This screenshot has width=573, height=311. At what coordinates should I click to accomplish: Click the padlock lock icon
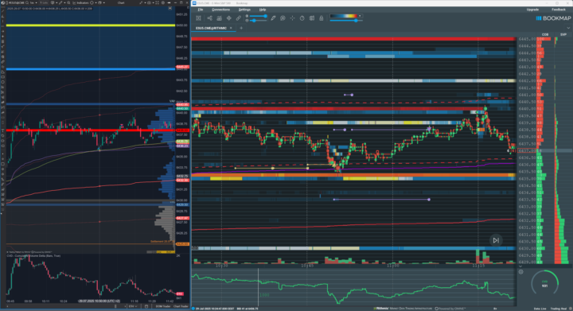coord(322,17)
